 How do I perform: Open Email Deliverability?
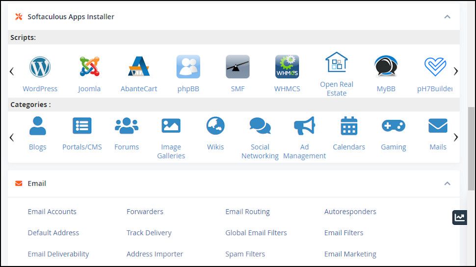pos(58,254)
